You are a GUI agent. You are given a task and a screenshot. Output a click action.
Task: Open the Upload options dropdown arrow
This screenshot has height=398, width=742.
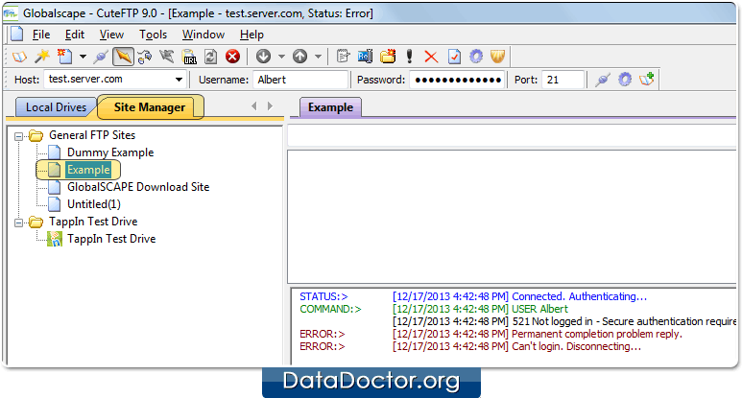(318, 57)
